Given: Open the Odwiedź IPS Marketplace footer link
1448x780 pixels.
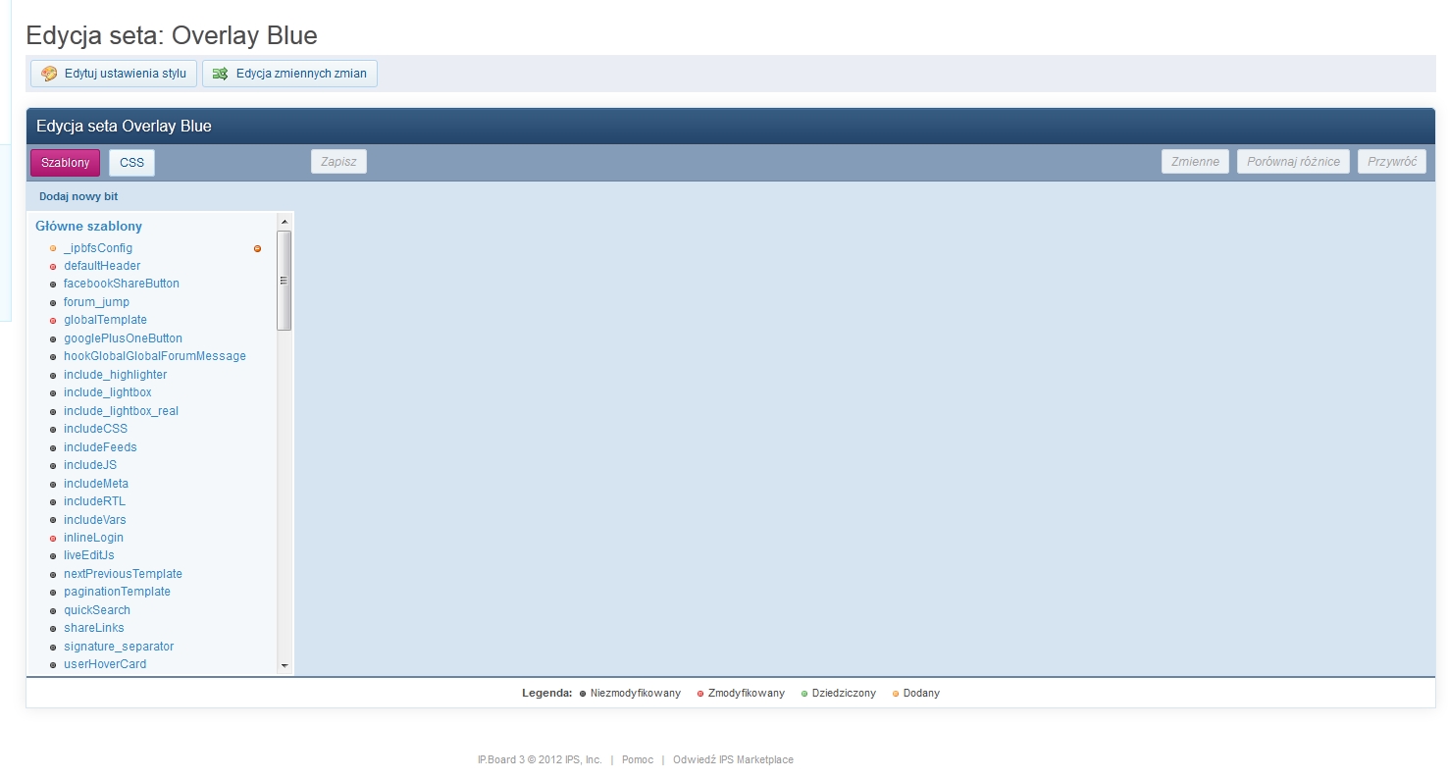Looking at the screenshot, I should (733, 759).
